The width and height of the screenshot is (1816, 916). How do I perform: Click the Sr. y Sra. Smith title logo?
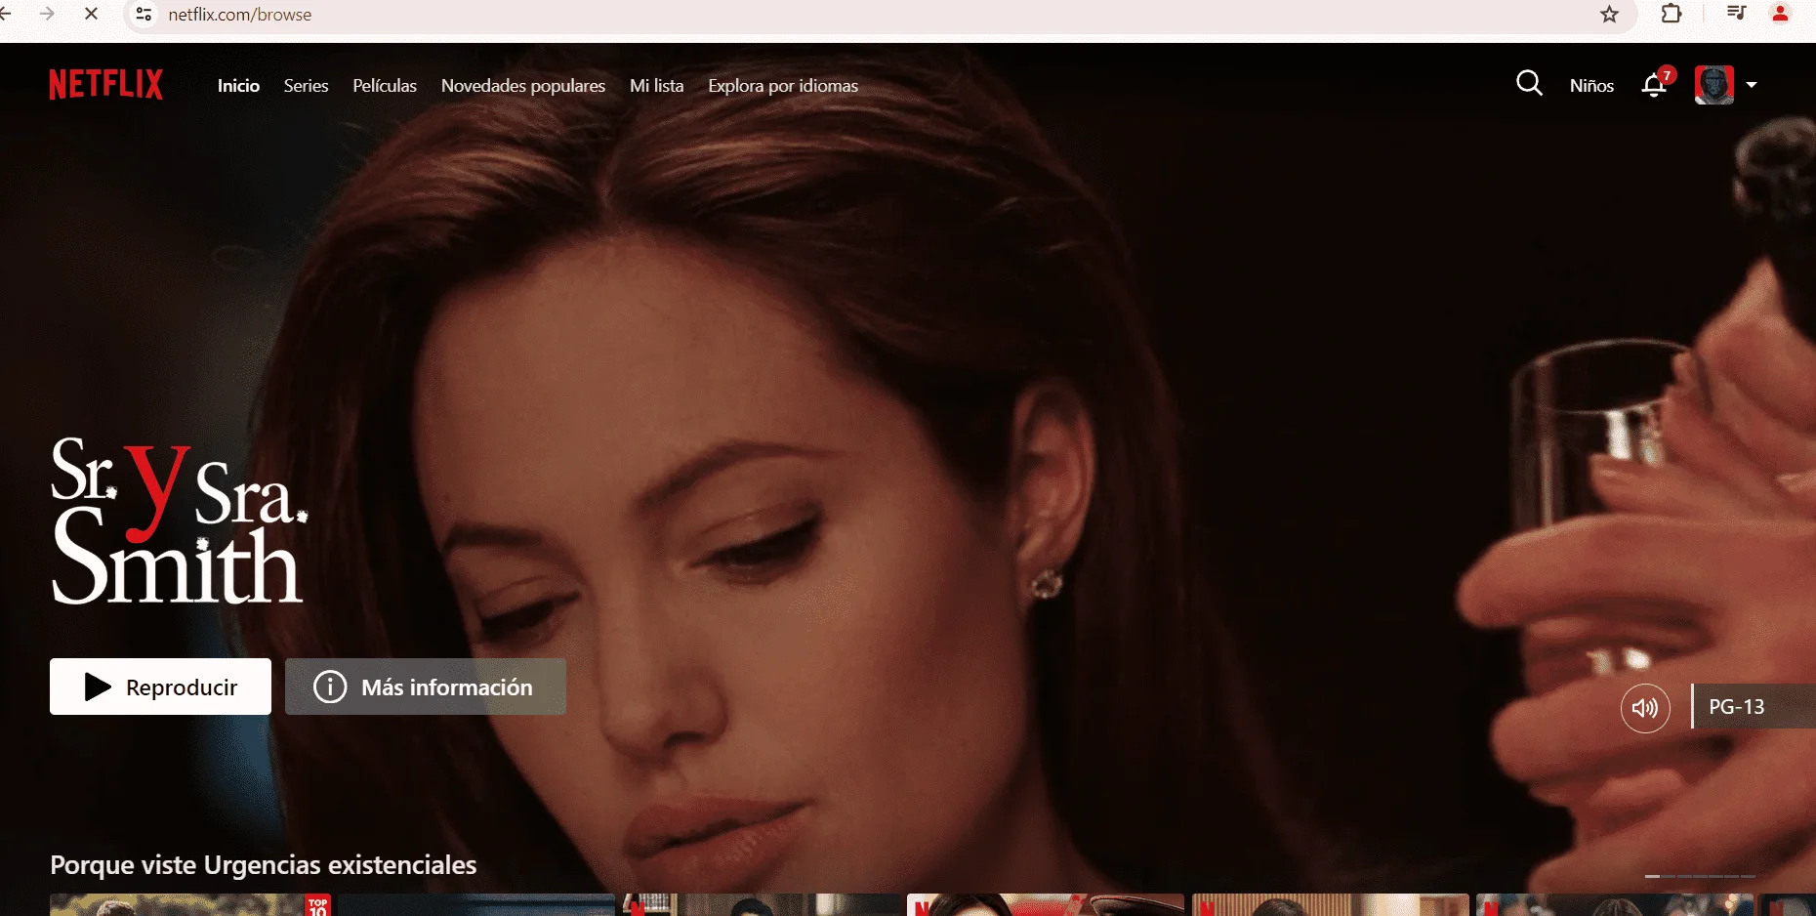point(179,521)
